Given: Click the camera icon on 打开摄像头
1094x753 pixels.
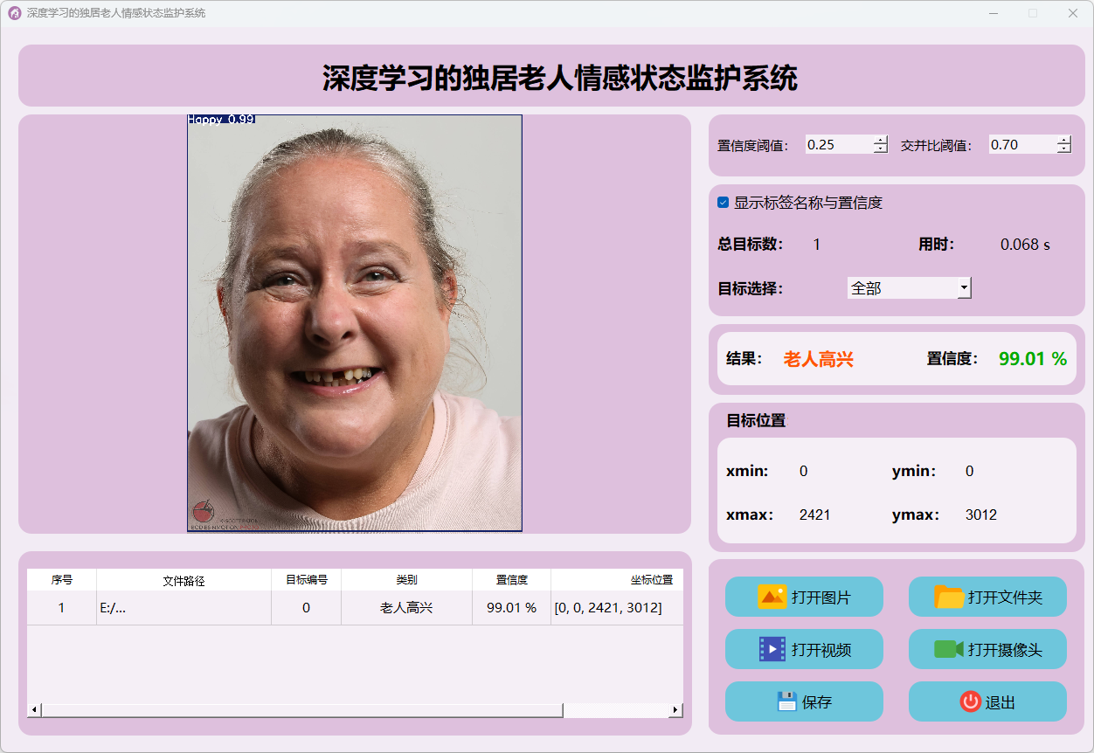Looking at the screenshot, I should coord(948,649).
